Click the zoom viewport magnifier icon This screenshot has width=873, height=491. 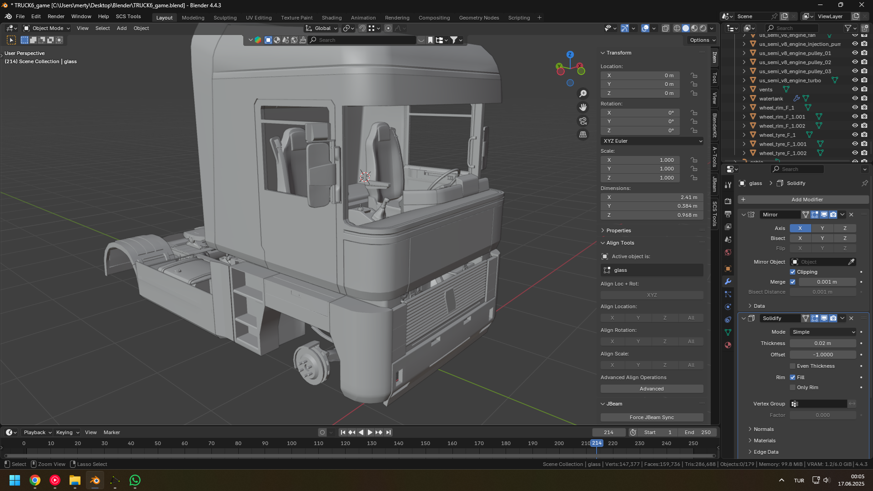tap(583, 94)
